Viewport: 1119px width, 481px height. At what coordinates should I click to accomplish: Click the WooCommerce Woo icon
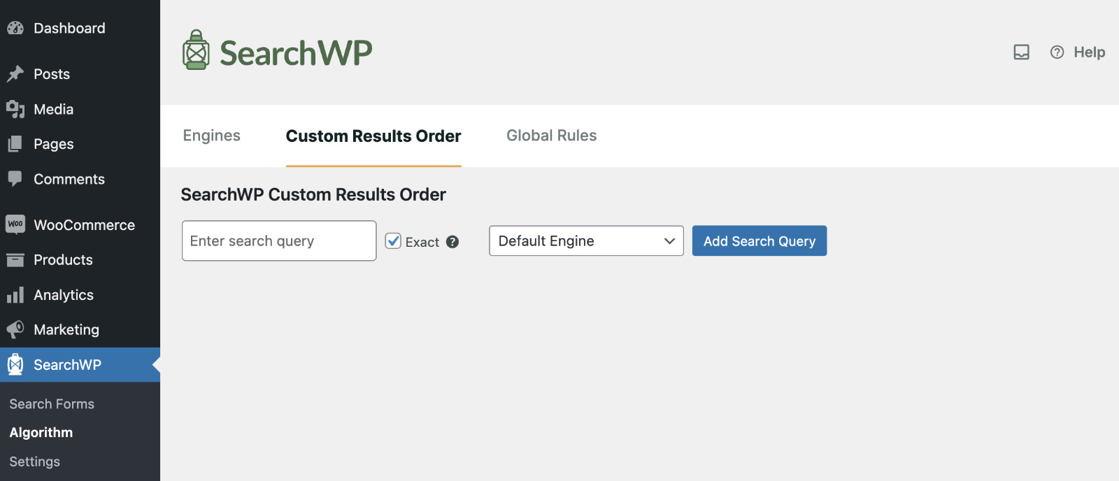[15, 224]
